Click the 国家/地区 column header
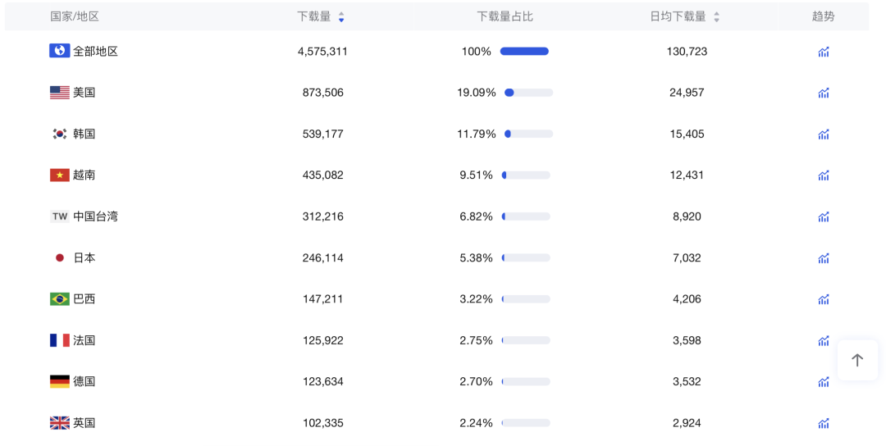Image resolution: width=886 pixels, height=446 pixels. 75,16
